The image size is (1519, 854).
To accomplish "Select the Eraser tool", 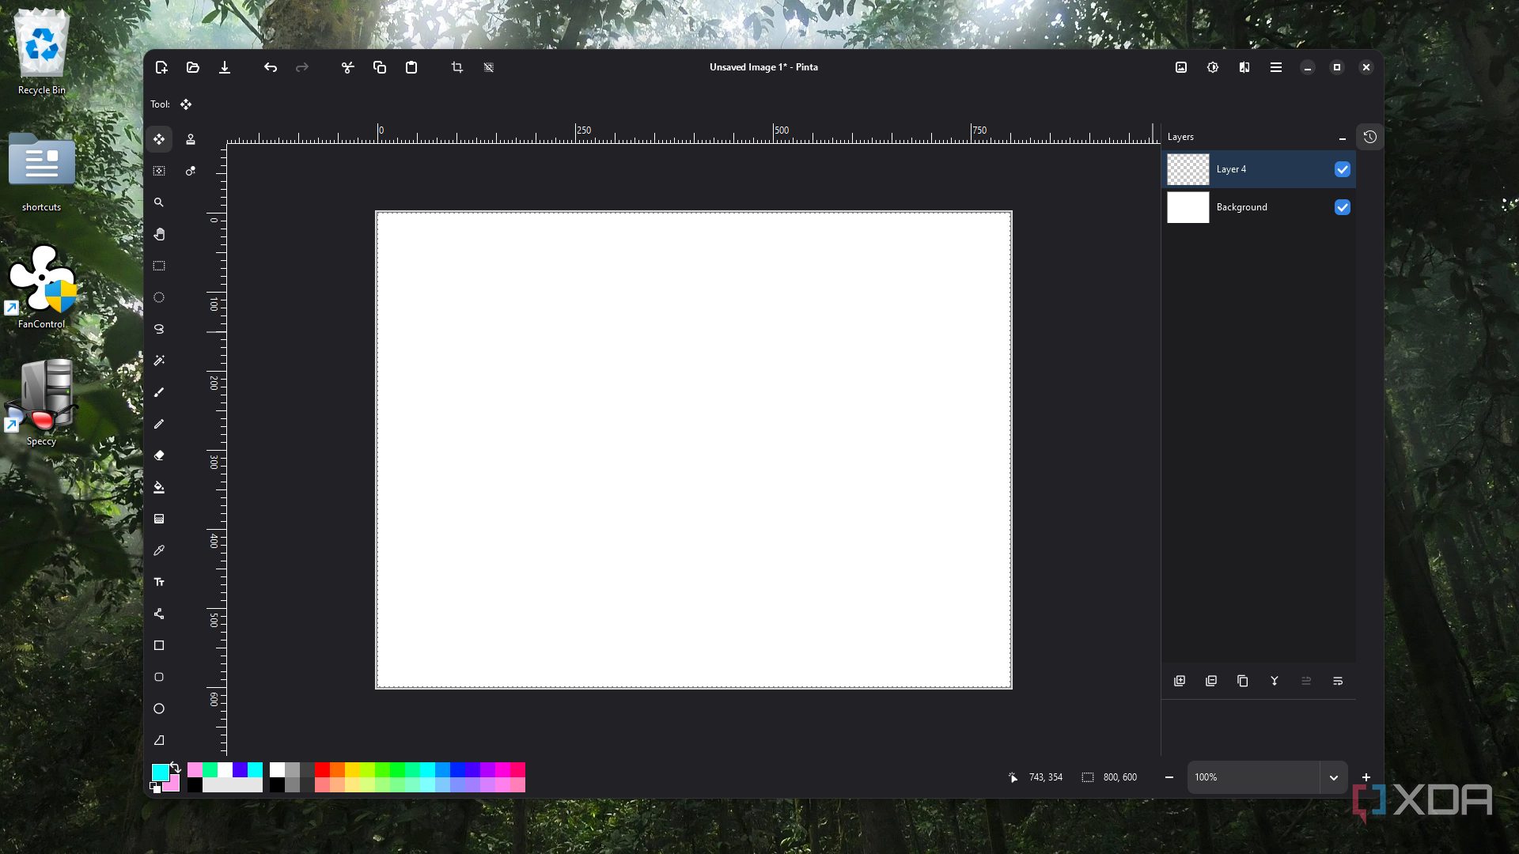I will (x=159, y=455).
